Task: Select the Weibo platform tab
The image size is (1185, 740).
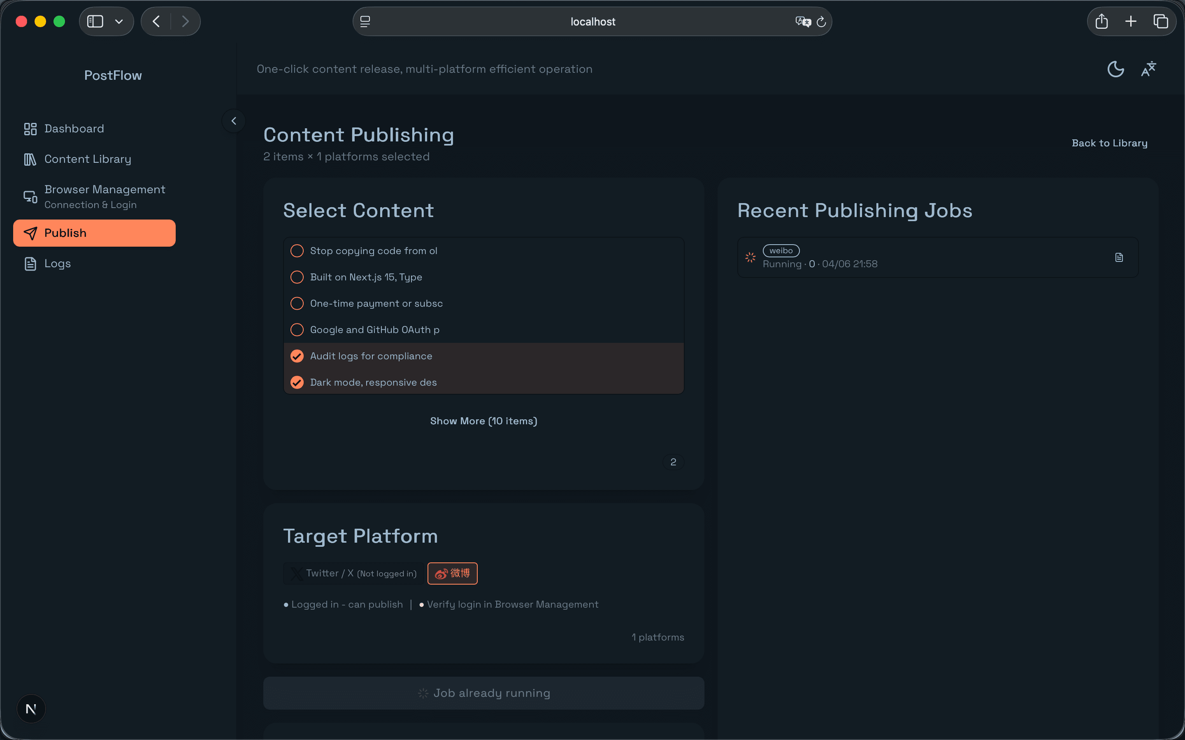Action: pos(451,573)
